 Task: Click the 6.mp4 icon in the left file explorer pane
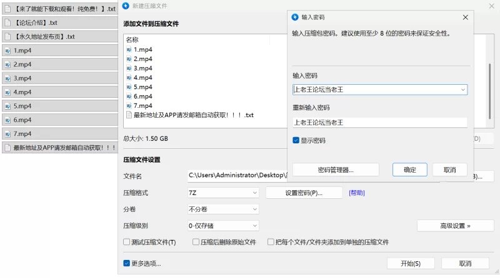click(x=7, y=120)
